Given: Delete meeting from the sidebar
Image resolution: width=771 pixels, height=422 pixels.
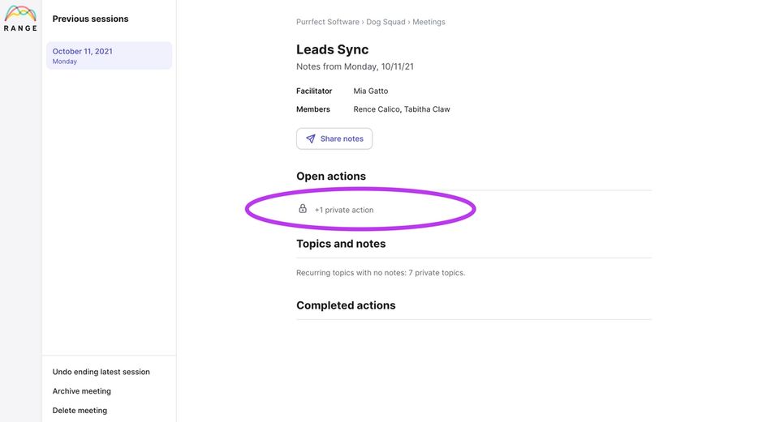Looking at the screenshot, I should pos(80,410).
